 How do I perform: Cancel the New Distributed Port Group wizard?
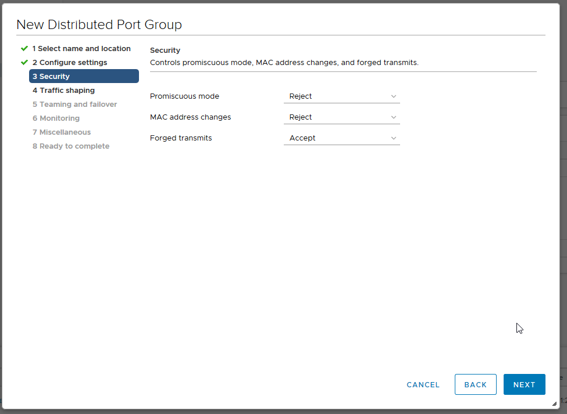[423, 384]
